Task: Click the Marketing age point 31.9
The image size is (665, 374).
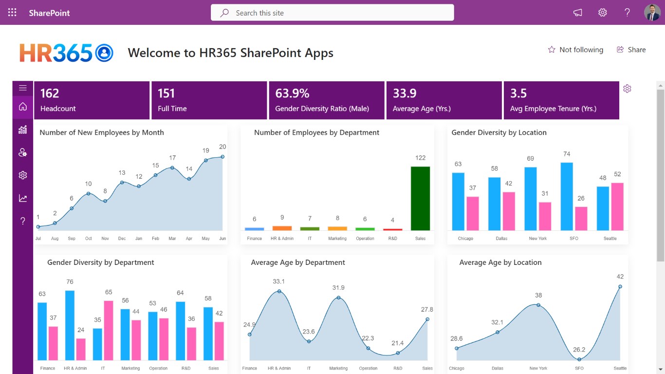Action: point(339,298)
